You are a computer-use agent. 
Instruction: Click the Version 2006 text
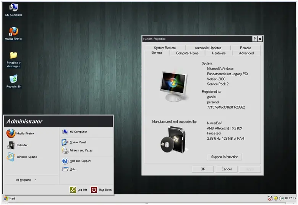[x=216, y=79]
